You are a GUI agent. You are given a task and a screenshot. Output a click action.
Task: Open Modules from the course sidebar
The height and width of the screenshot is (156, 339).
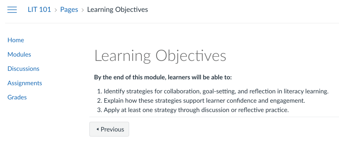tap(19, 55)
